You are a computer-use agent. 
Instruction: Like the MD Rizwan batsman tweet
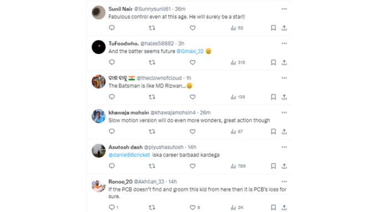point(192,97)
